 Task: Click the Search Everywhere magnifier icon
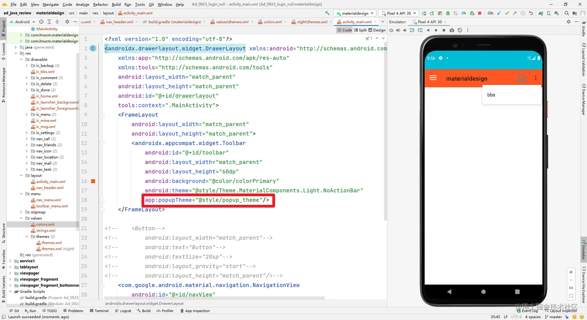coord(567,13)
